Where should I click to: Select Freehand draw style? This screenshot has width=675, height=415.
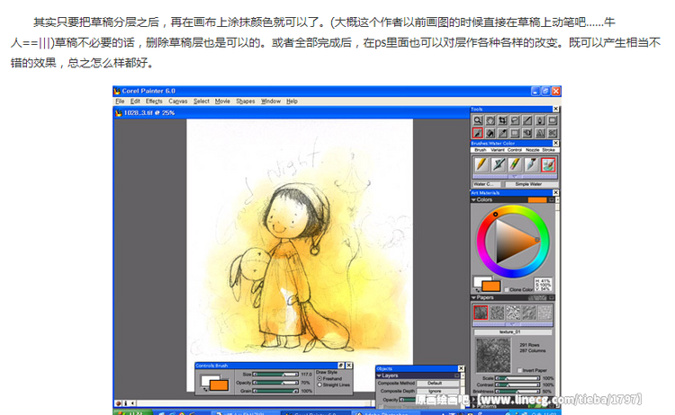tap(319, 379)
